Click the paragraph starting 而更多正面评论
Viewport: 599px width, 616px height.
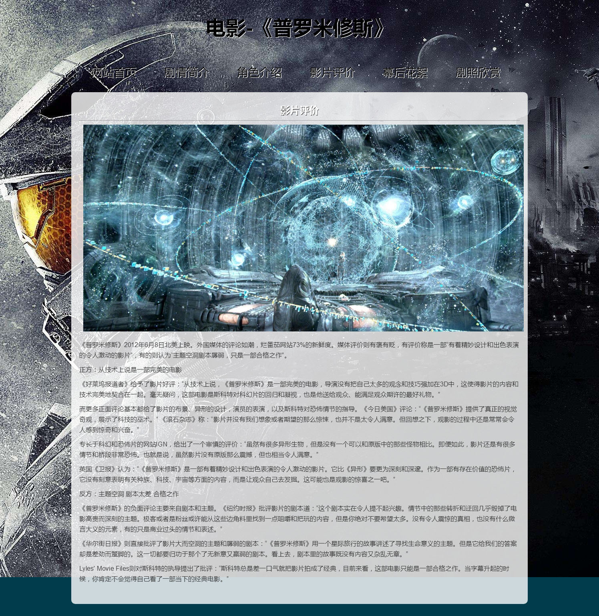tap(298, 419)
